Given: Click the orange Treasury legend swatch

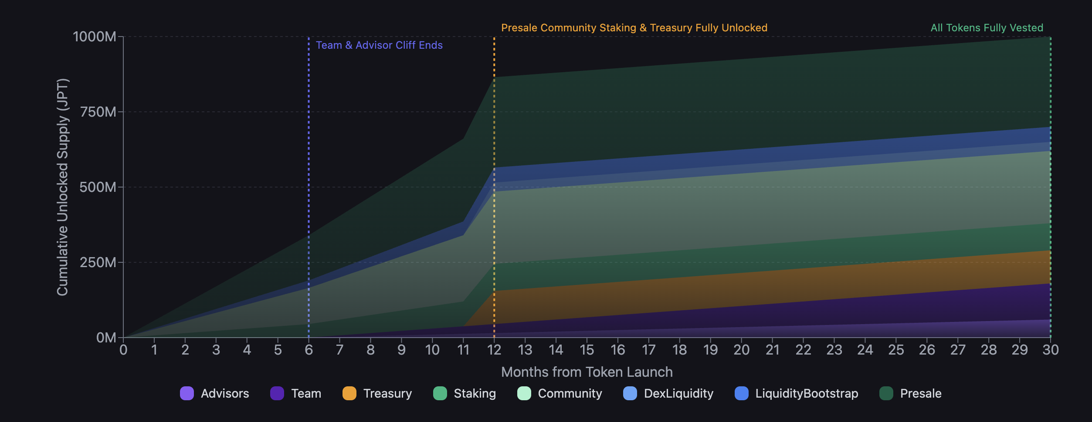Looking at the screenshot, I should tap(349, 393).
